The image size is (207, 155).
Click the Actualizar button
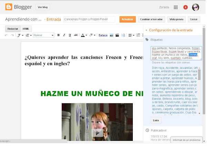(128, 19)
